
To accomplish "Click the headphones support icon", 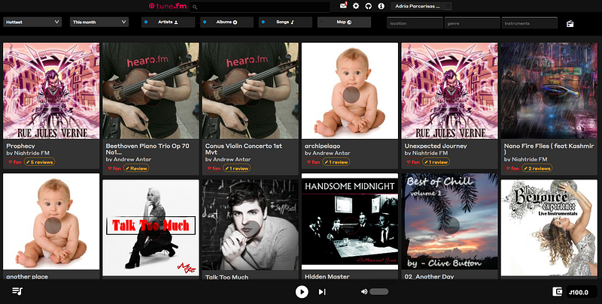I will [368, 6].
